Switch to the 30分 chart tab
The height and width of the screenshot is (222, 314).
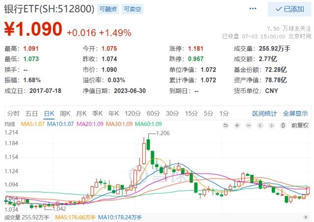(x=172, y=113)
